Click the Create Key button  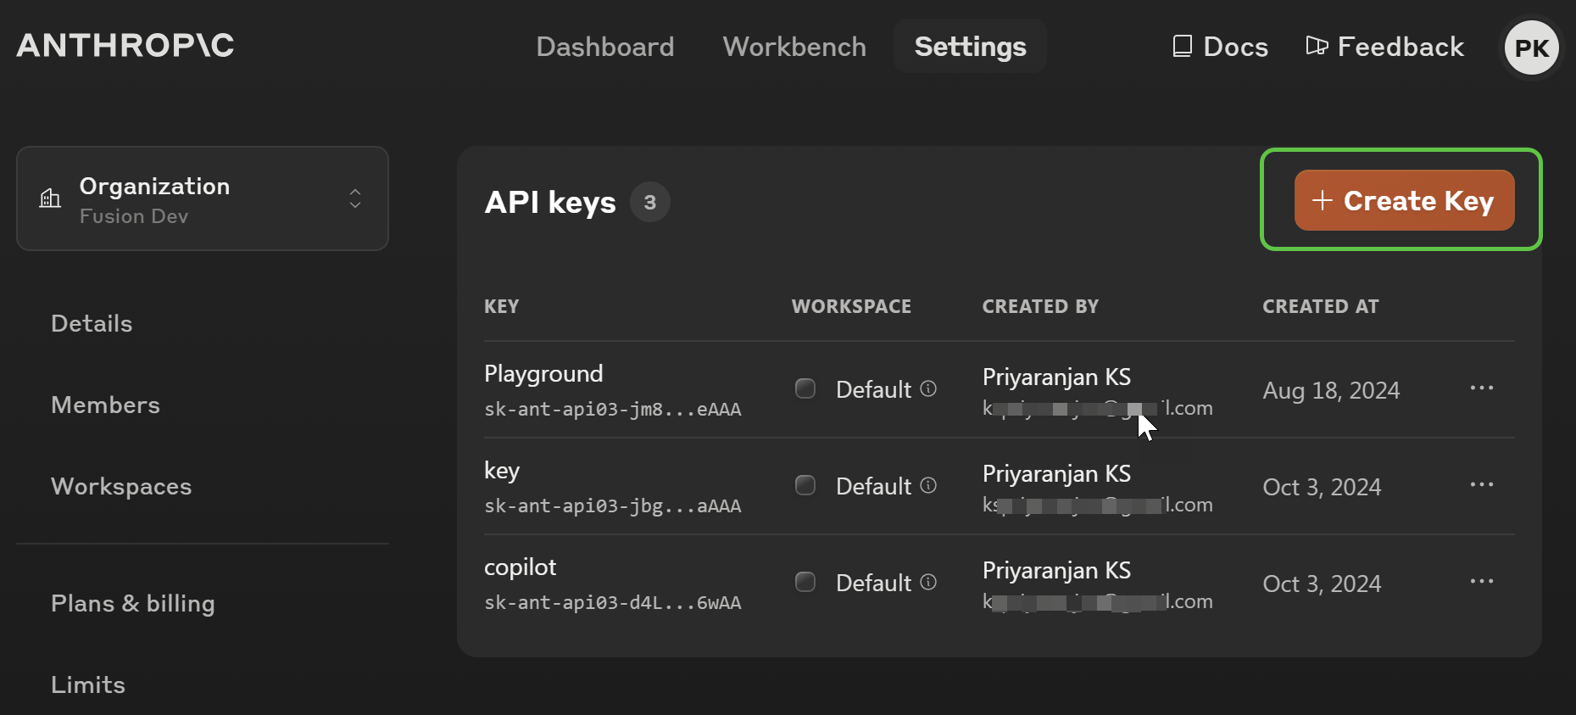click(x=1404, y=200)
